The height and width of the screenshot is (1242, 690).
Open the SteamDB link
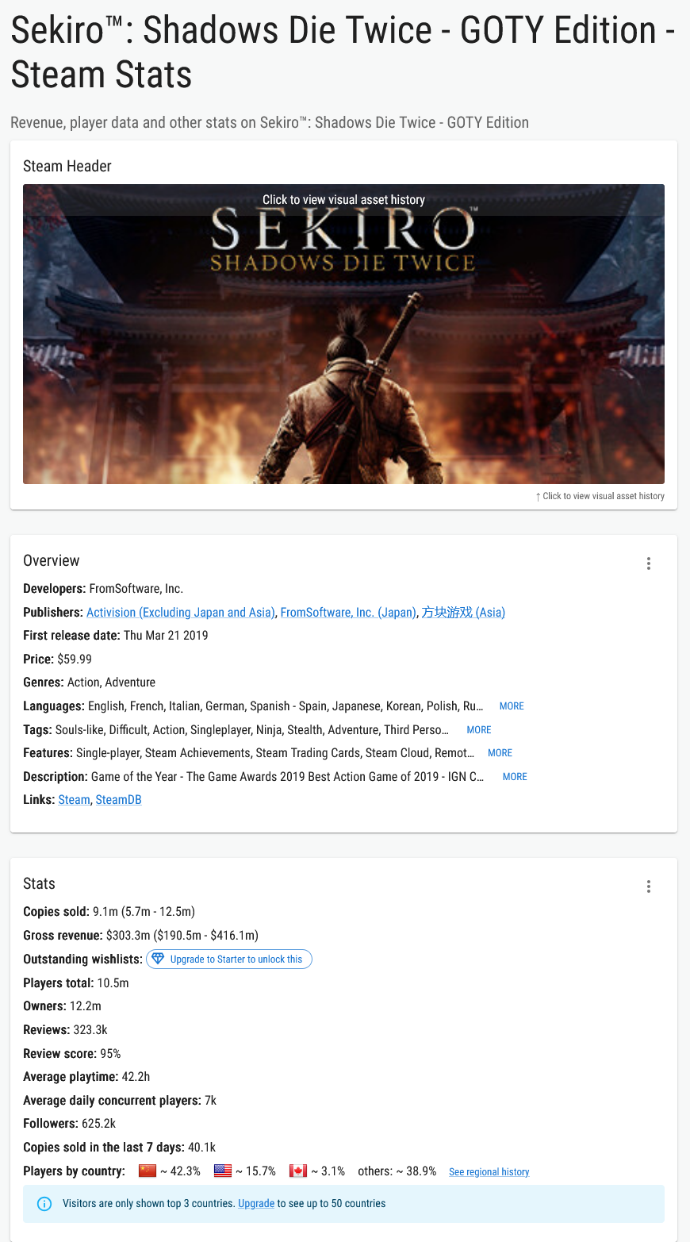click(x=118, y=800)
